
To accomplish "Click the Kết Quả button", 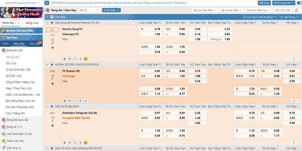I will coord(264,3).
